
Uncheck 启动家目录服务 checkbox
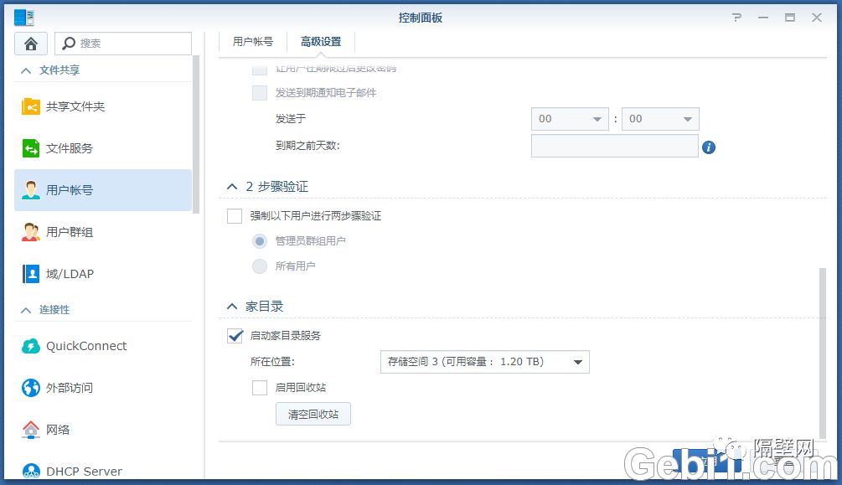[x=235, y=336]
